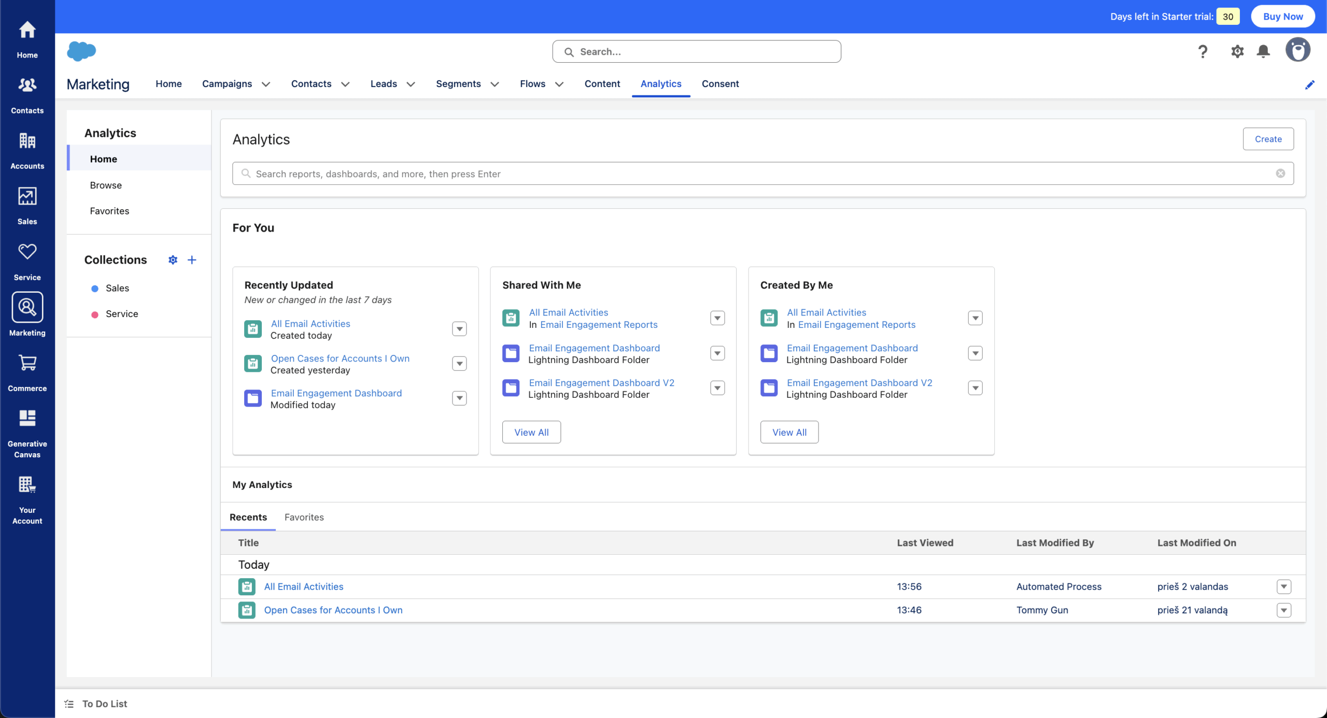1327x718 pixels.
Task: Click Automated Process in Last Modified By
Action: coord(1058,586)
